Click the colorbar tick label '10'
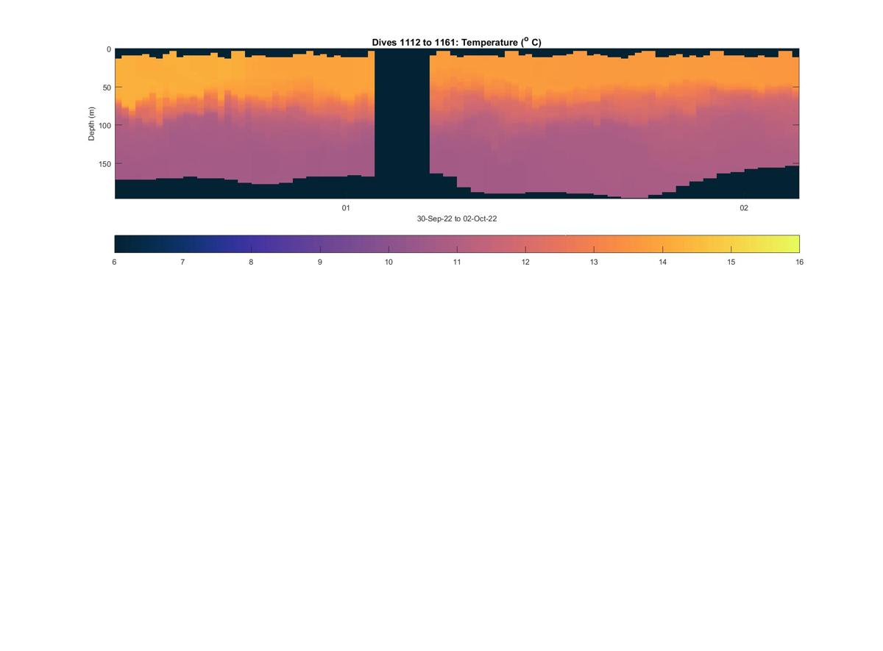 coord(389,262)
